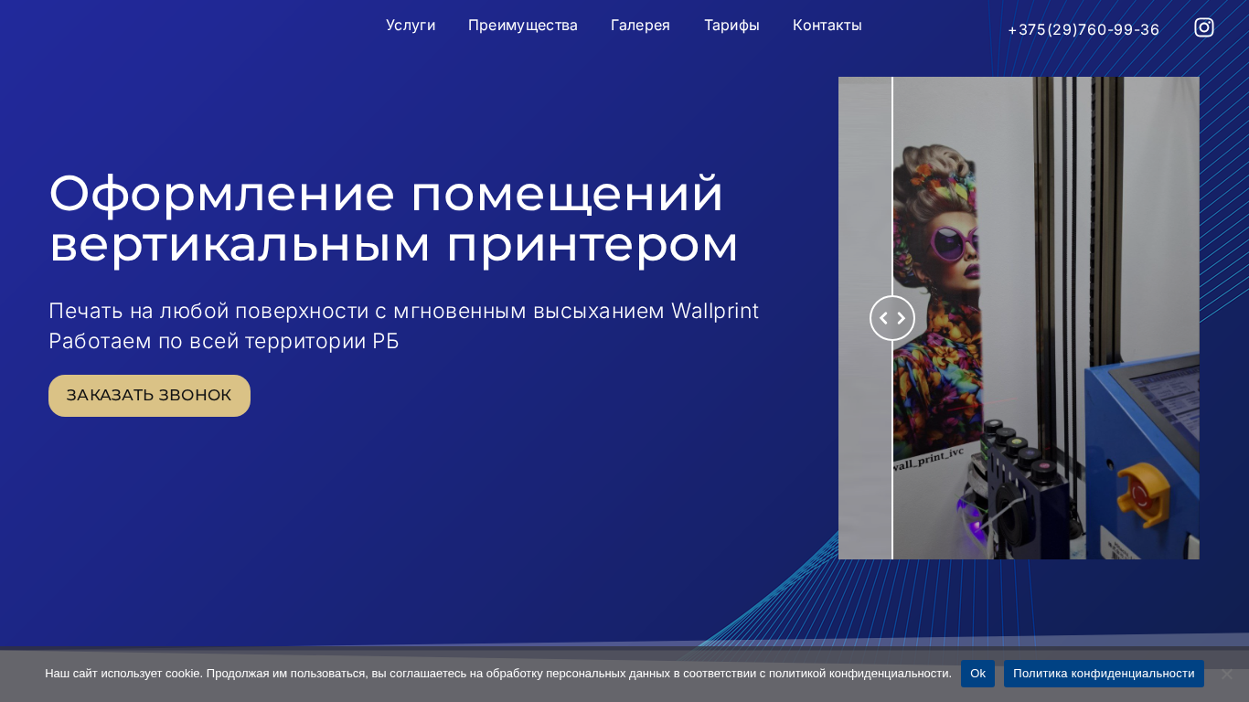The image size is (1249, 702).
Task: Select Тарифы in the top navigation
Action: (731, 26)
